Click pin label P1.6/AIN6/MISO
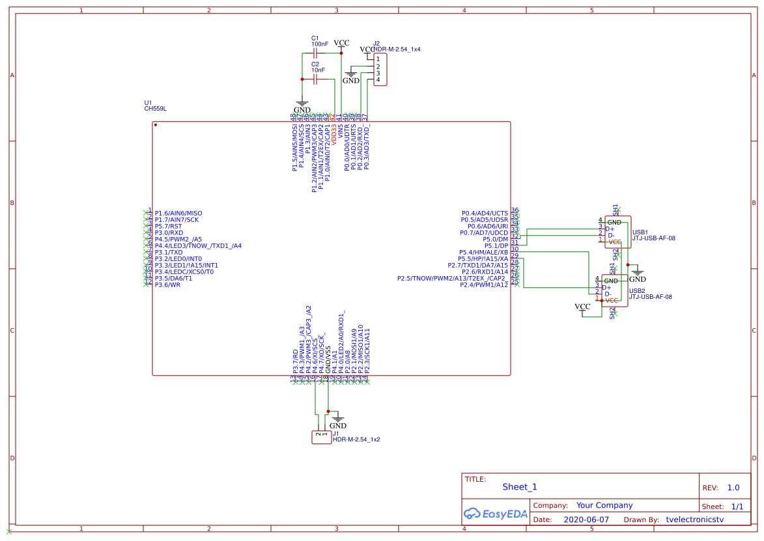This screenshot has width=764, height=541. pos(178,214)
